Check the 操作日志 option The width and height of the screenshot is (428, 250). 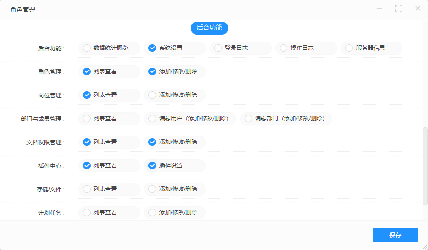[x=283, y=48]
